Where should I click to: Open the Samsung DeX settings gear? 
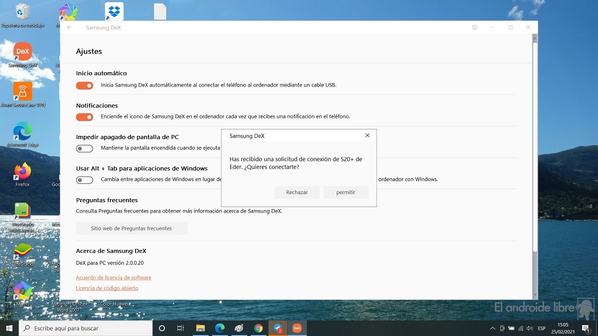tap(474, 27)
